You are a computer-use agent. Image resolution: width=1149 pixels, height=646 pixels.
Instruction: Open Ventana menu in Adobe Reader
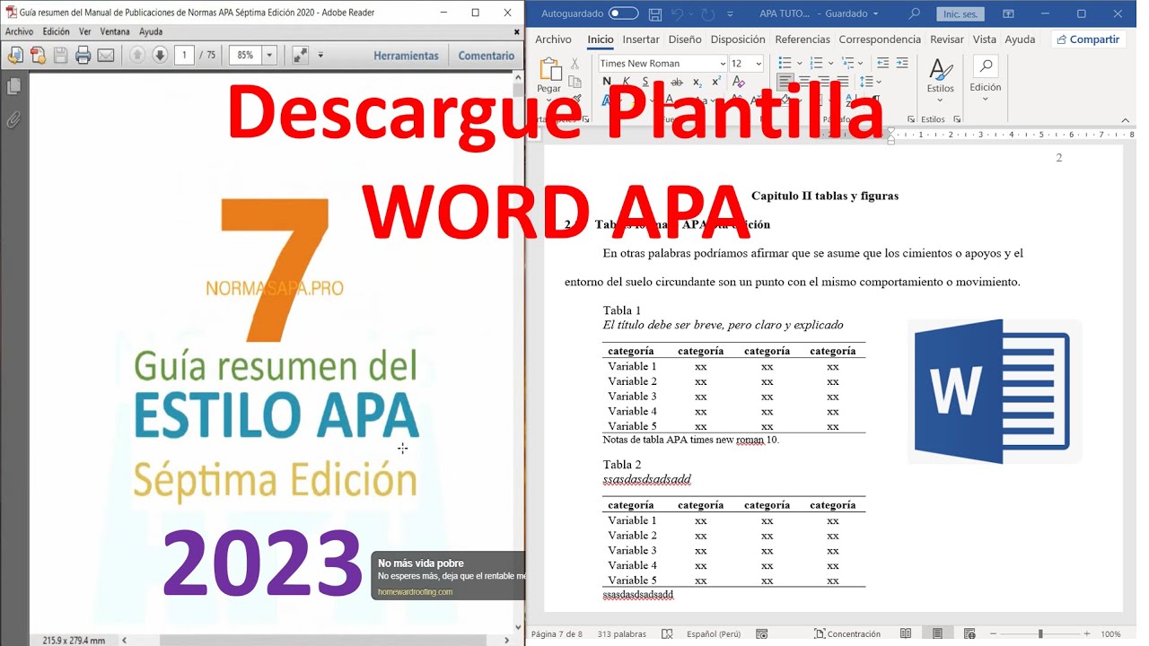click(x=115, y=31)
